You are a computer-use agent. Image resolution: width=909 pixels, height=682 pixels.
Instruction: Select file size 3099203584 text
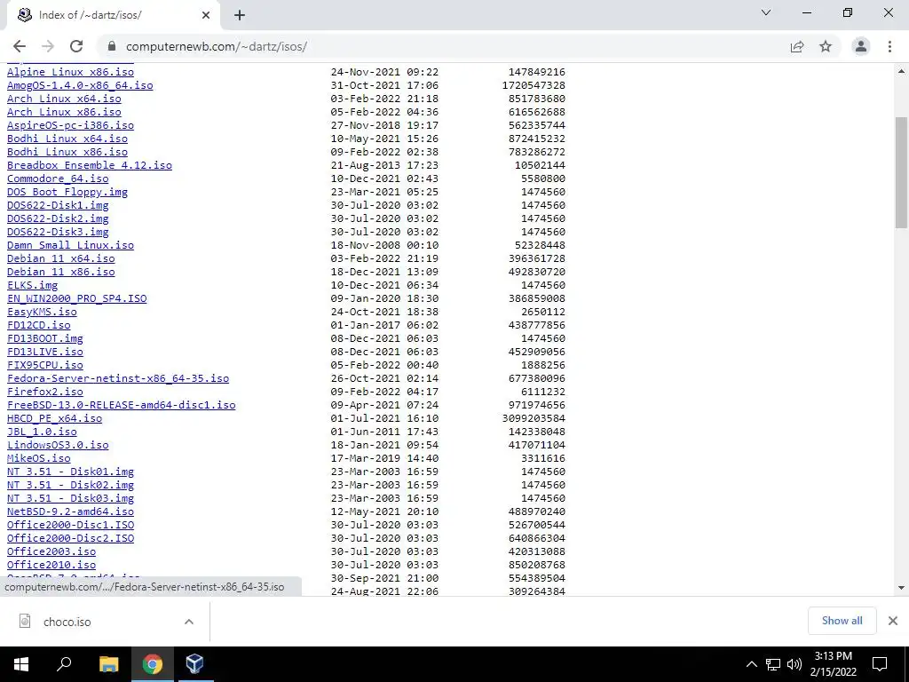pyautogui.click(x=534, y=419)
